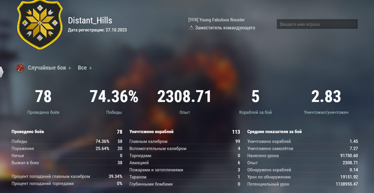374x193 pixels.
Task: Click the 74.36% wins statistic
Action: tap(114, 97)
